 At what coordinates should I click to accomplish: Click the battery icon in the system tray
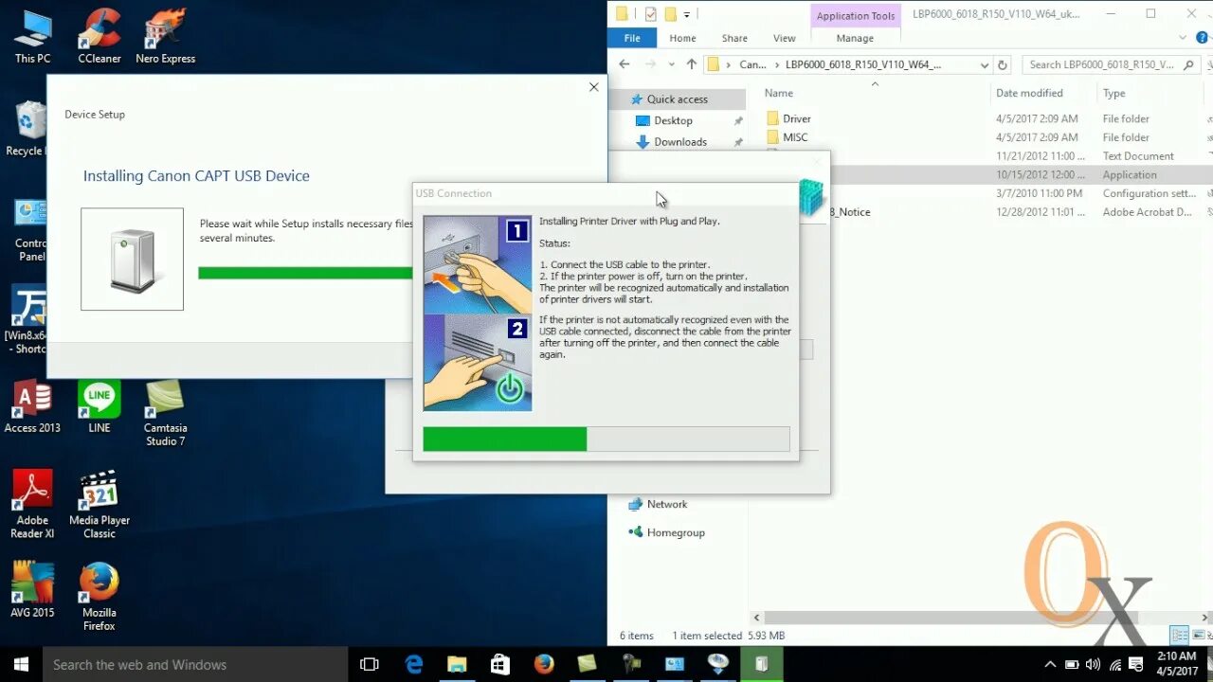point(1072,665)
